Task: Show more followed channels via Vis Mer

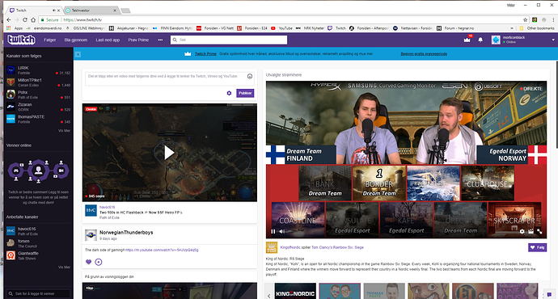Action: [x=64, y=130]
